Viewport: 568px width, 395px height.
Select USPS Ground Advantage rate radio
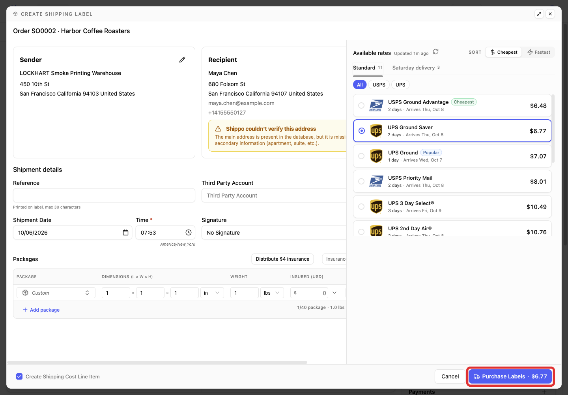(361, 105)
